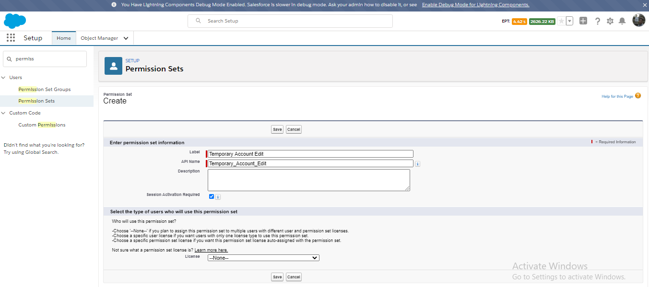Uncheck Session Activation Required

click(211, 196)
